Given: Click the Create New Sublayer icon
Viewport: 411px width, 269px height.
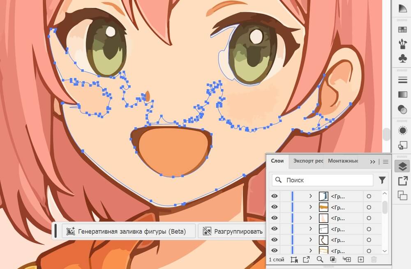Looking at the screenshot, I should (347, 260).
